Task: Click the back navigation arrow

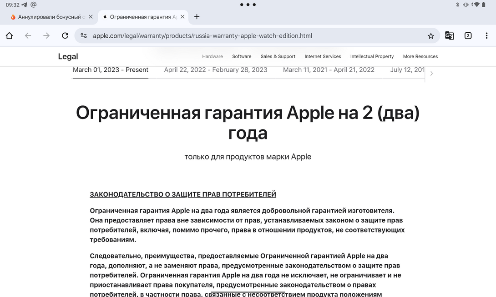Action: pos(28,36)
